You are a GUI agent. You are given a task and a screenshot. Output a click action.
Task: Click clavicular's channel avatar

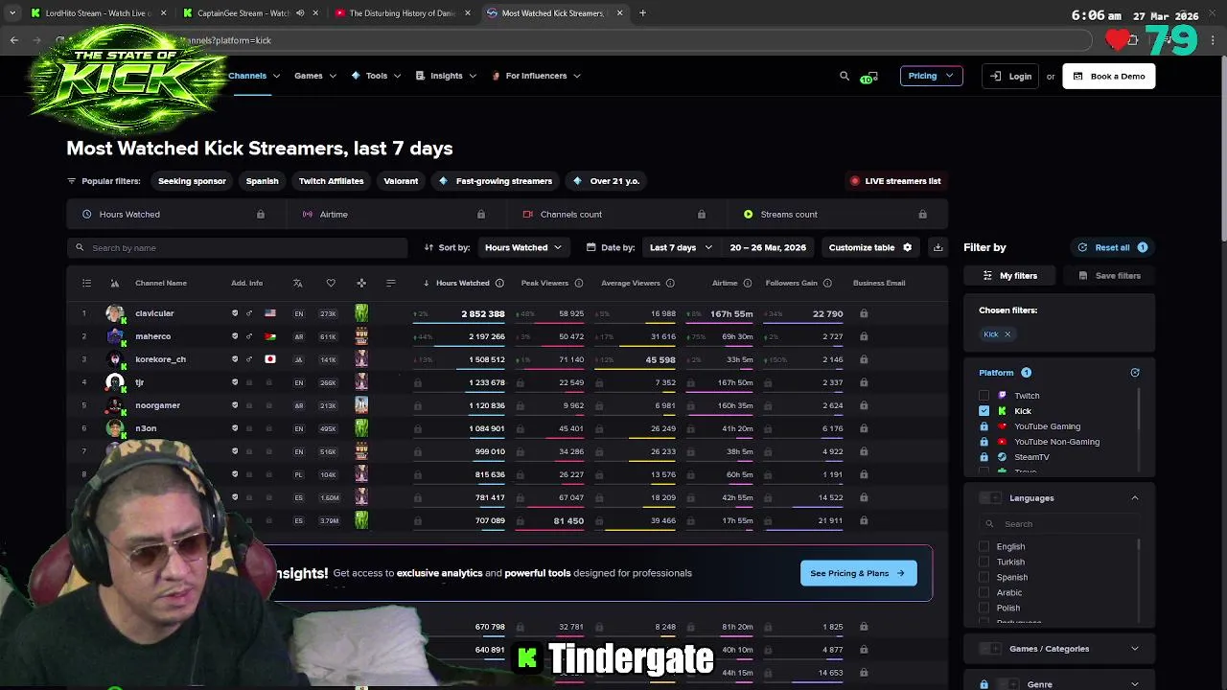(x=115, y=313)
